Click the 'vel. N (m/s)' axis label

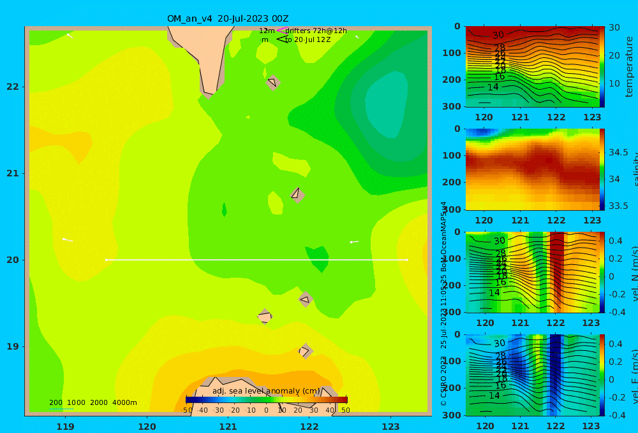(x=634, y=273)
